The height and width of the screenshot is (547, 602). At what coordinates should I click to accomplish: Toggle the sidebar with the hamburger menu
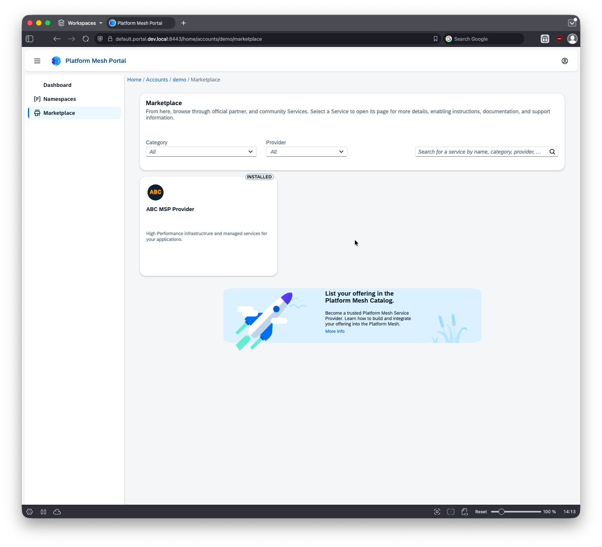[x=37, y=61]
